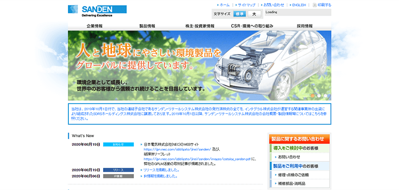Open the 修理・点検のご依頼 link

pyautogui.click(x=294, y=175)
